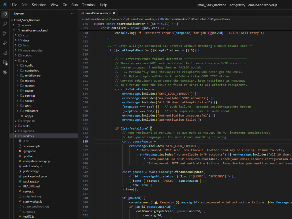This screenshot has width=292, height=219.
Task: Open the View menu
Action: pos(54,5)
